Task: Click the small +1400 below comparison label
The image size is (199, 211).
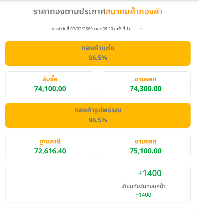Action: [x=143, y=195]
